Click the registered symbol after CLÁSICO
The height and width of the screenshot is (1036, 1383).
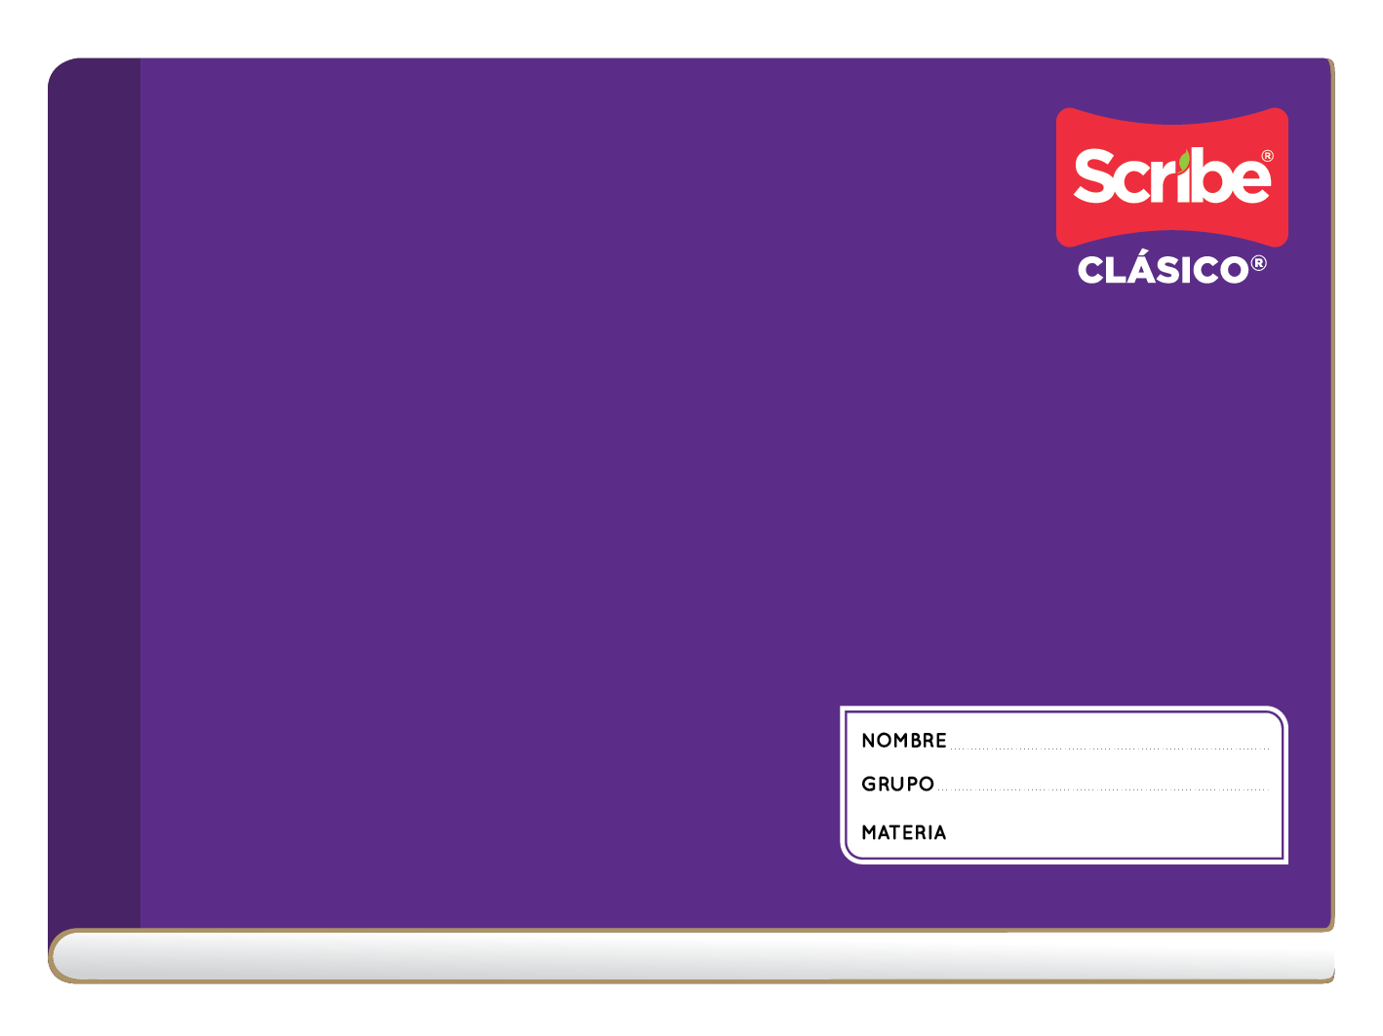pyautogui.click(x=1258, y=263)
